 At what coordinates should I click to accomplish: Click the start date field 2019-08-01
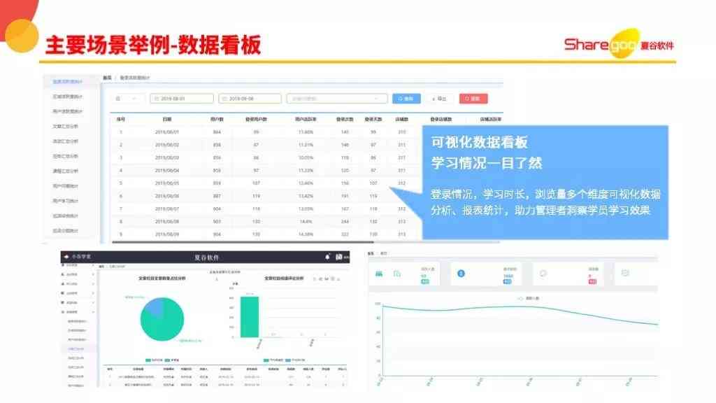182,99
